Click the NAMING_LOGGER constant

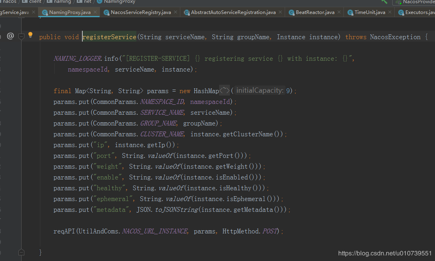pos(78,58)
